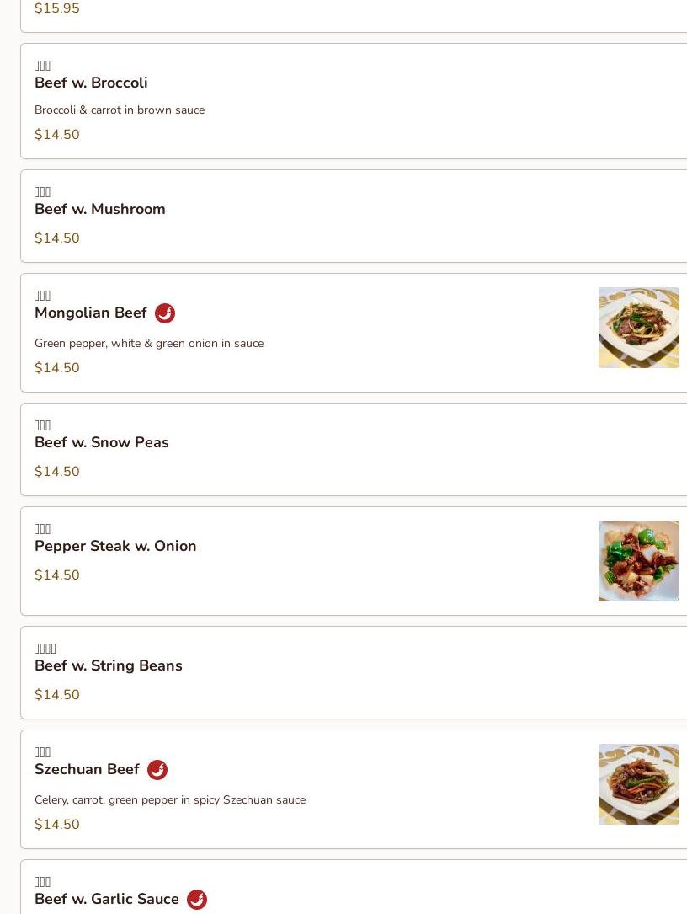Click the spicy pepper icon beside Mongolian Beef
This screenshot has height=914, width=687.
click(165, 313)
